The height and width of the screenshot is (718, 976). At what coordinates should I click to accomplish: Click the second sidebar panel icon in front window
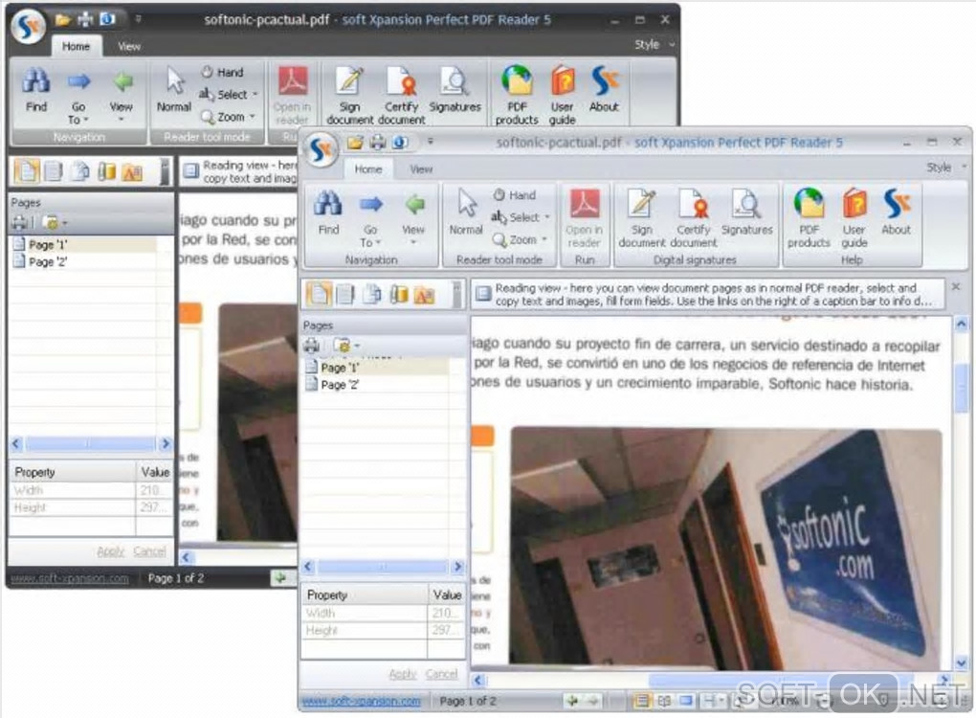click(344, 294)
